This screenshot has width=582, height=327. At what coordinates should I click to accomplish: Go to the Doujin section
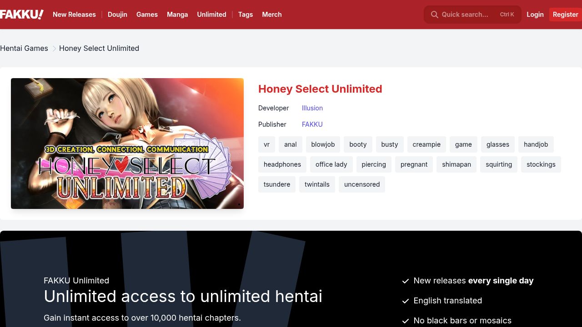tap(117, 15)
